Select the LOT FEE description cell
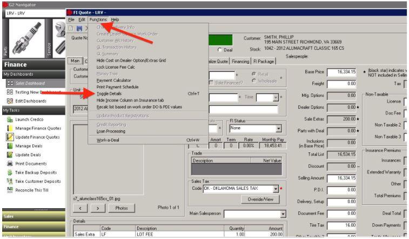This screenshot has height=239, width=409. pos(179,234)
